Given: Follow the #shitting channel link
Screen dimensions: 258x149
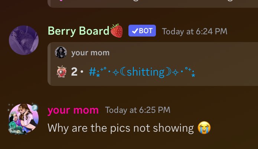Looking at the screenshot, I should [142, 72].
